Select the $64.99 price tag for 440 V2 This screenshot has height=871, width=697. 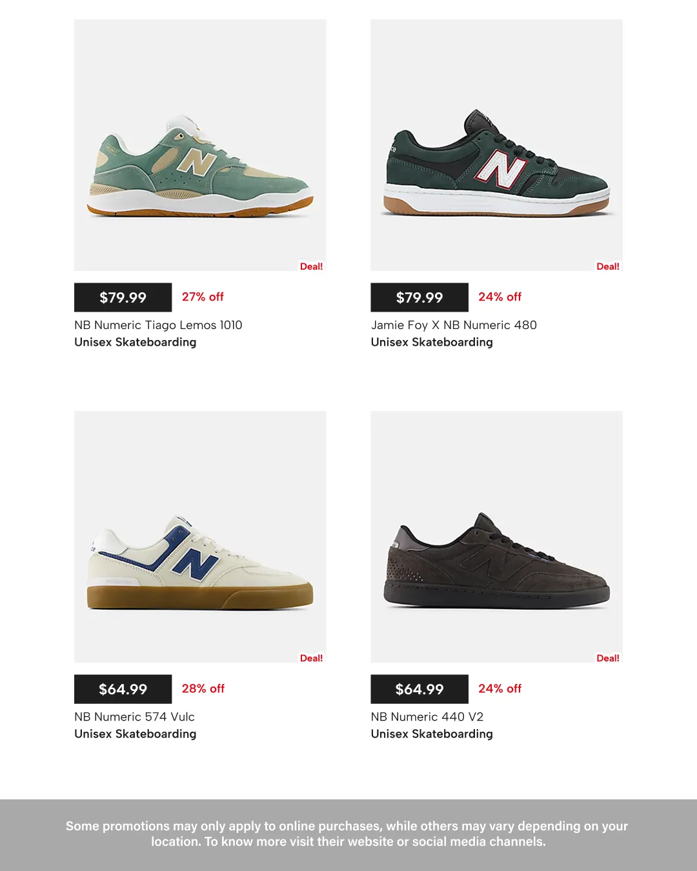(419, 689)
